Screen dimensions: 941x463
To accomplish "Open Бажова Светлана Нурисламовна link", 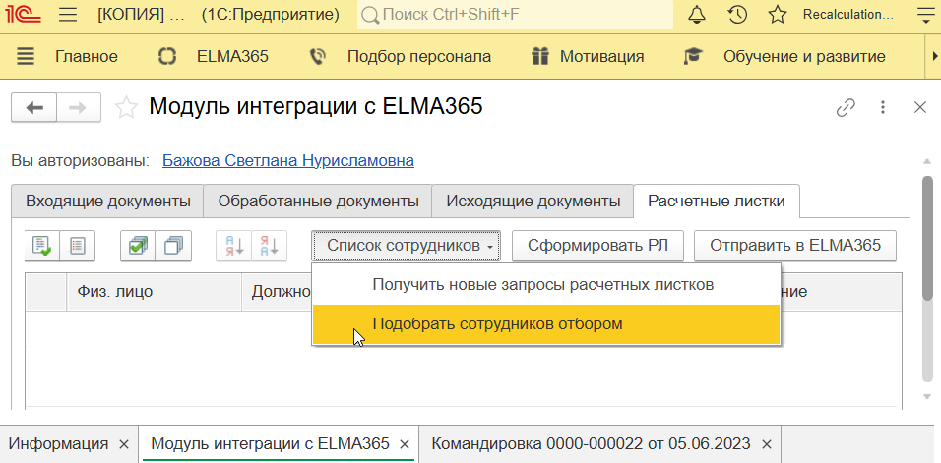I will 288,161.
